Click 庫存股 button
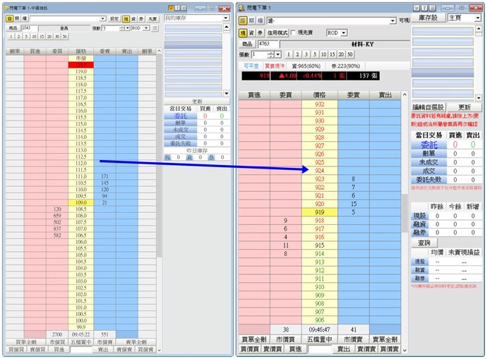The height and width of the screenshot is (359, 487). (x=428, y=18)
